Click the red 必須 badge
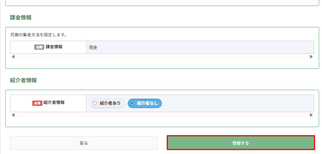This screenshot has height=154, width=322. 37,103
